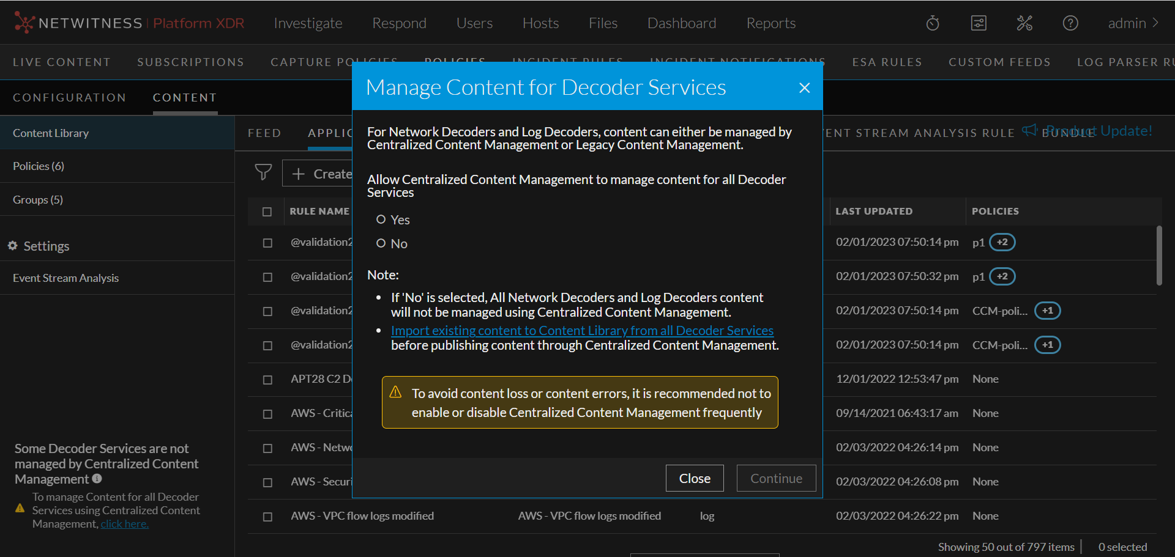Image resolution: width=1175 pixels, height=557 pixels.
Task: Open the Investigate menu
Action: (x=308, y=23)
